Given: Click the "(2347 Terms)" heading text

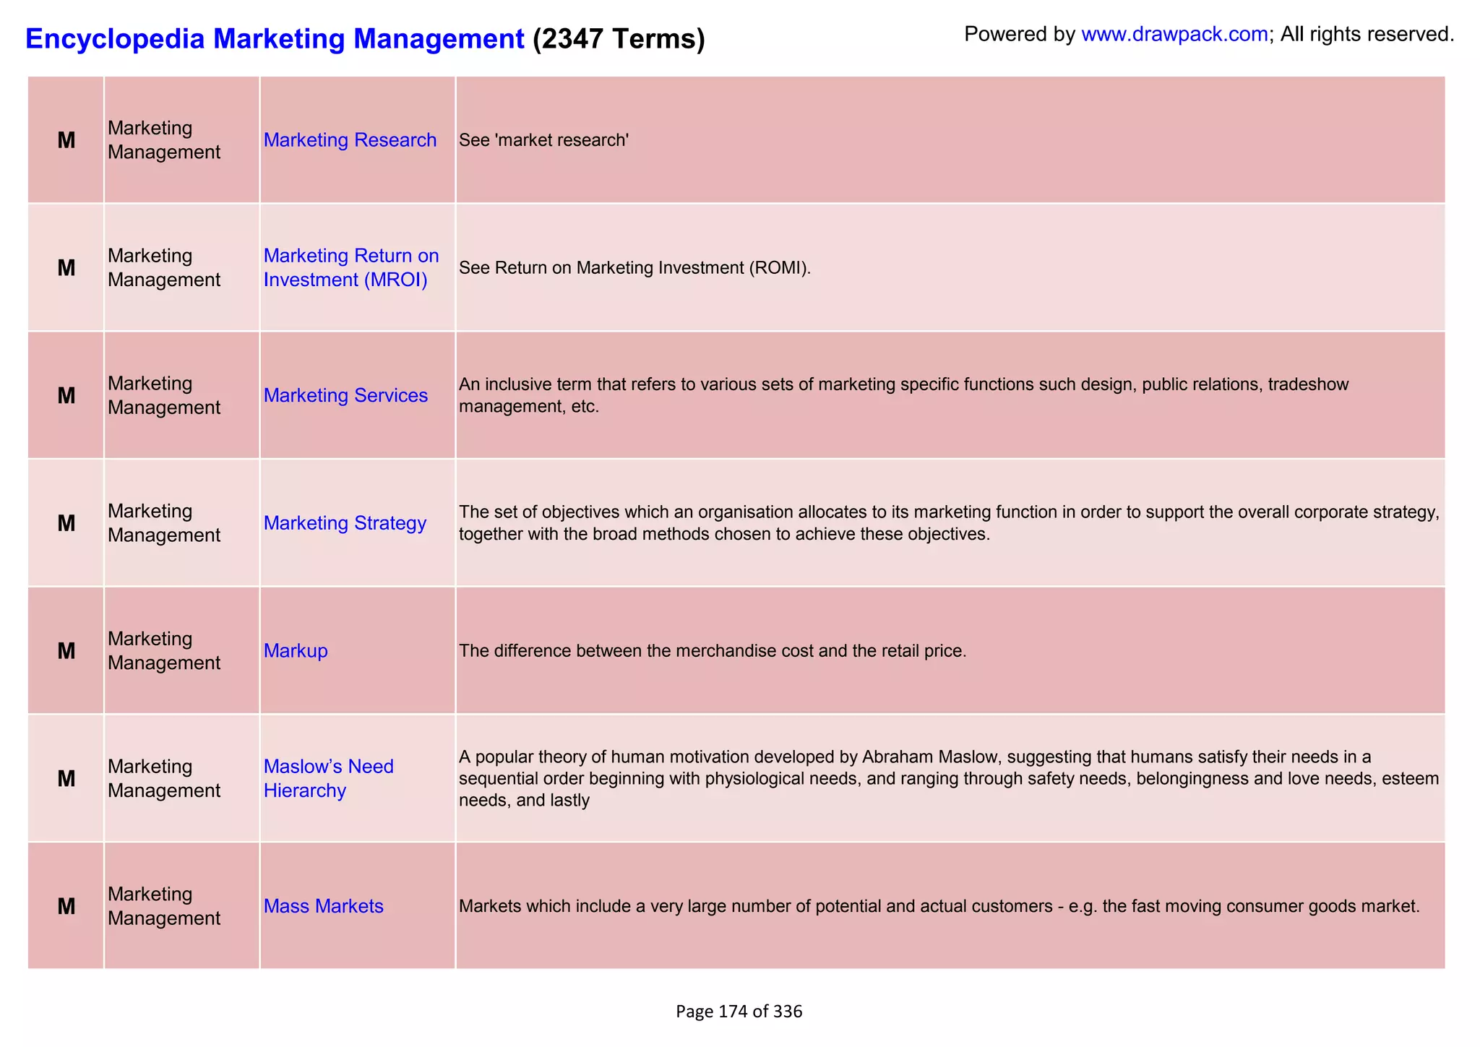Looking at the screenshot, I should [x=619, y=38].
